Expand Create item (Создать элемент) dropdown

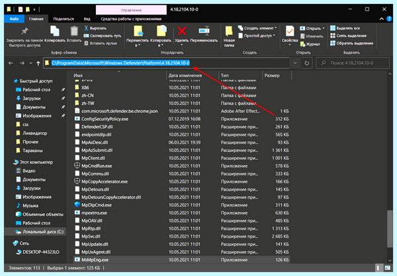pyautogui.click(x=257, y=28)
